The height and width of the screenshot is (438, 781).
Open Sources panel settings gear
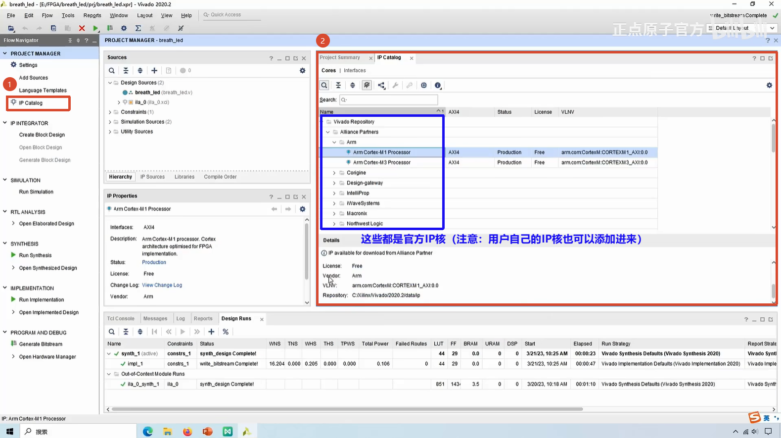coord(303,71)
